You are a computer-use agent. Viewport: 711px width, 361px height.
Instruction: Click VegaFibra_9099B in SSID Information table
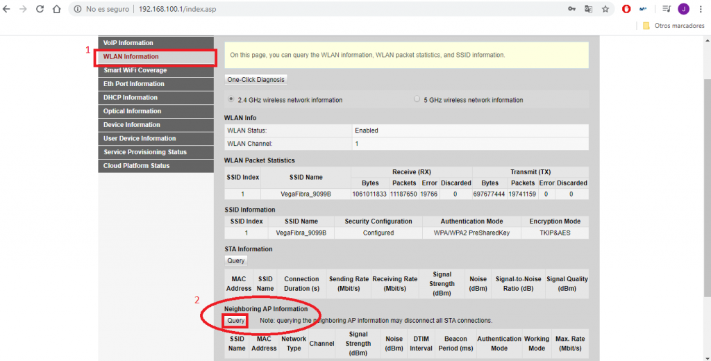[x=301, y=233]
